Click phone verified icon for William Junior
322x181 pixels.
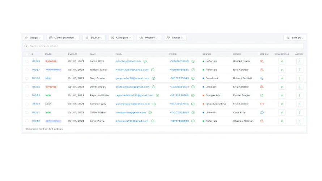click(x=193, y=70)
